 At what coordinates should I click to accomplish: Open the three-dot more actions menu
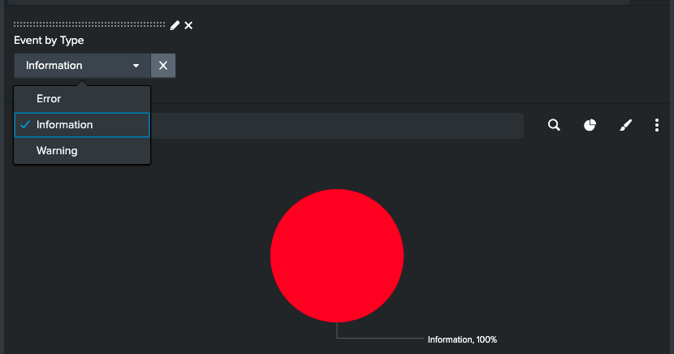pos(657,125)
